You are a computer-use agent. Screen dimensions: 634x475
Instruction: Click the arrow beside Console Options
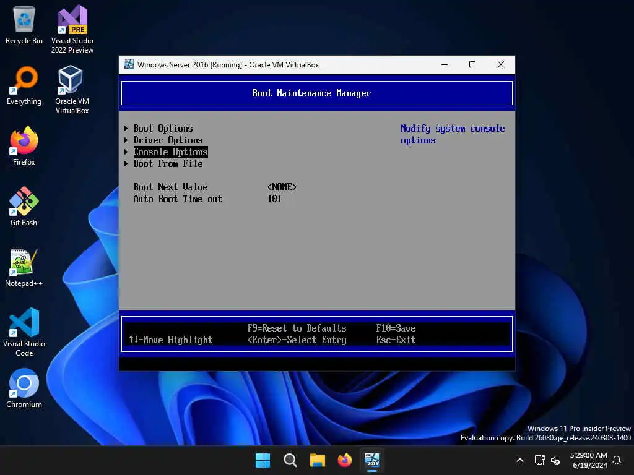(126, 152)
